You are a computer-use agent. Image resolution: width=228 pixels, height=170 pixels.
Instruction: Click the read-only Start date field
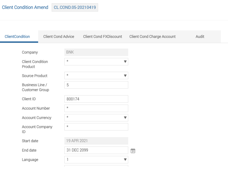point(96,141)
